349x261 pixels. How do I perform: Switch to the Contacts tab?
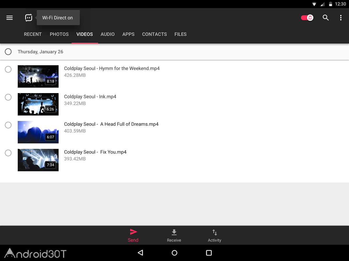[154, 34]
